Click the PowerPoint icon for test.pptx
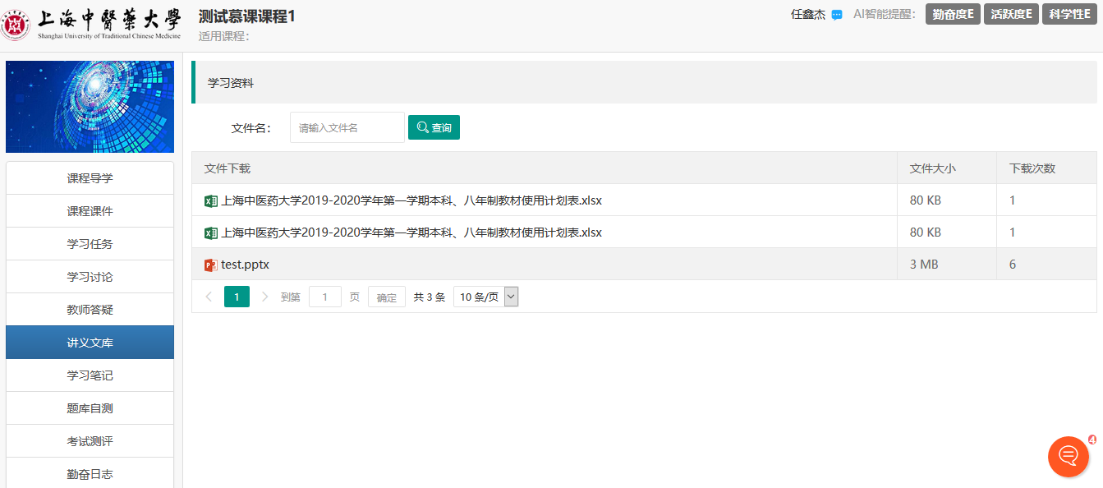 click(211, 265)
